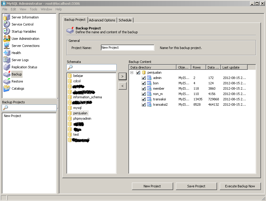Open the Server Logs icon
Viewport: 266px width, 201px height.
(7, 60)
